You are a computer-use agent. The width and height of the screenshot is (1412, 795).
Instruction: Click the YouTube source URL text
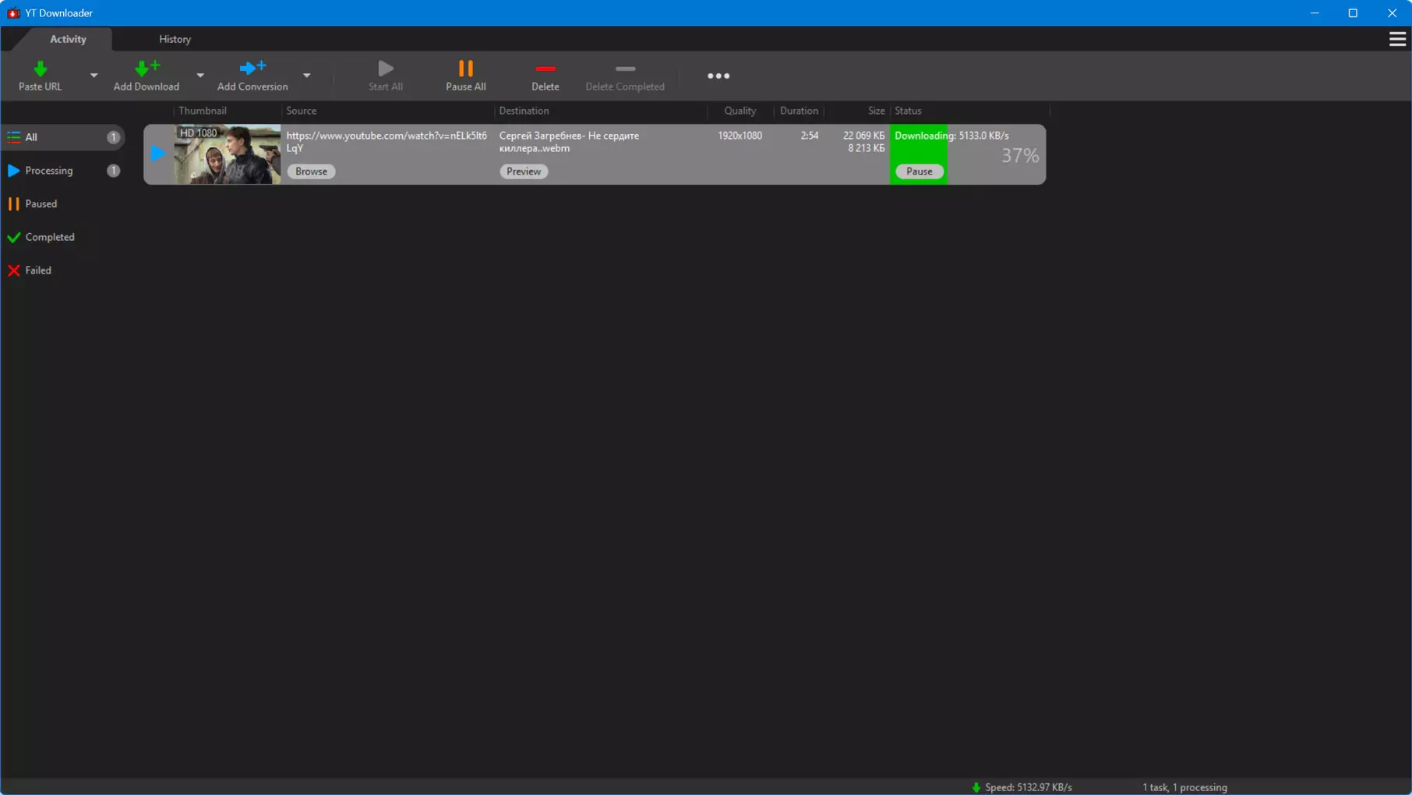[387, 142]
